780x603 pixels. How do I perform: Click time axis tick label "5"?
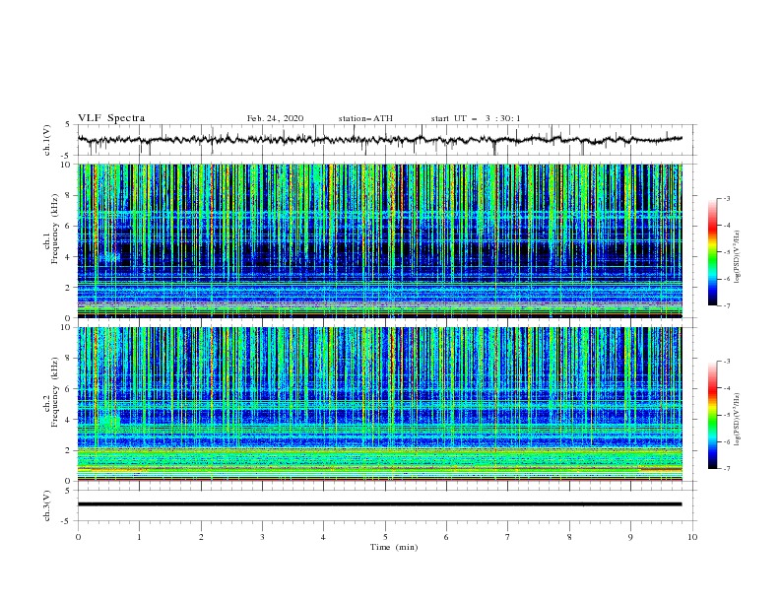tap(385, 537)
